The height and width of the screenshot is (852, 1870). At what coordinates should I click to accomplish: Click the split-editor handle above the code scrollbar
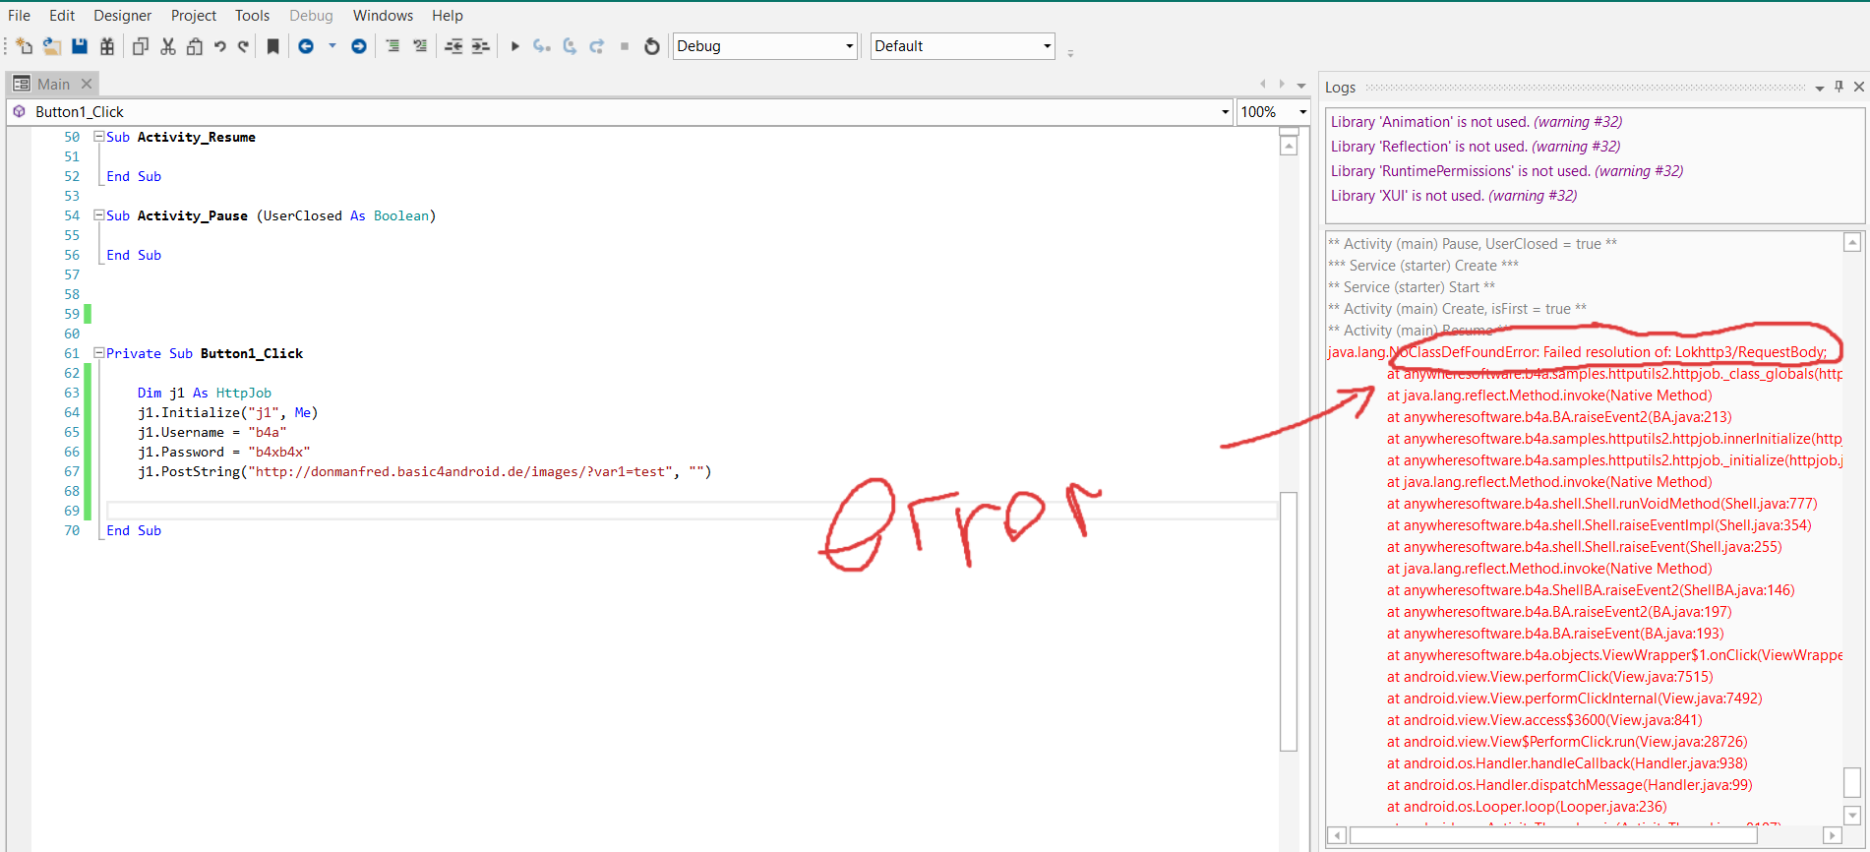[1289, 131]
